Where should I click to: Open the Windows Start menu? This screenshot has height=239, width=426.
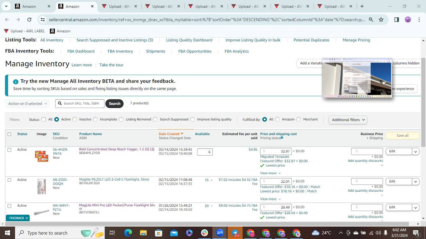pyautogui.click(x=7, y=233)
